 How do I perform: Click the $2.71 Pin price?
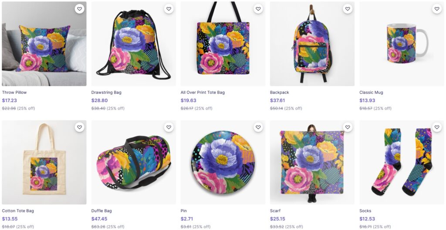(187, 219)
